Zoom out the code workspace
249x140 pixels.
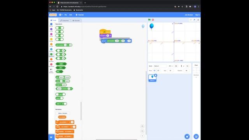tap(142, 131)
